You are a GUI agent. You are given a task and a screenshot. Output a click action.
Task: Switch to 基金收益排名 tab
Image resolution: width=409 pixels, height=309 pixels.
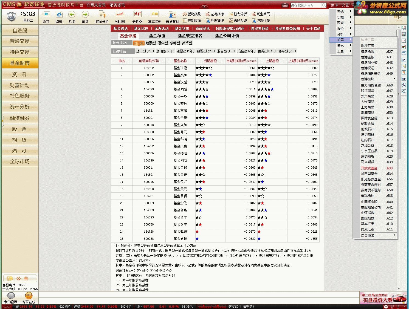coord(190,36)
